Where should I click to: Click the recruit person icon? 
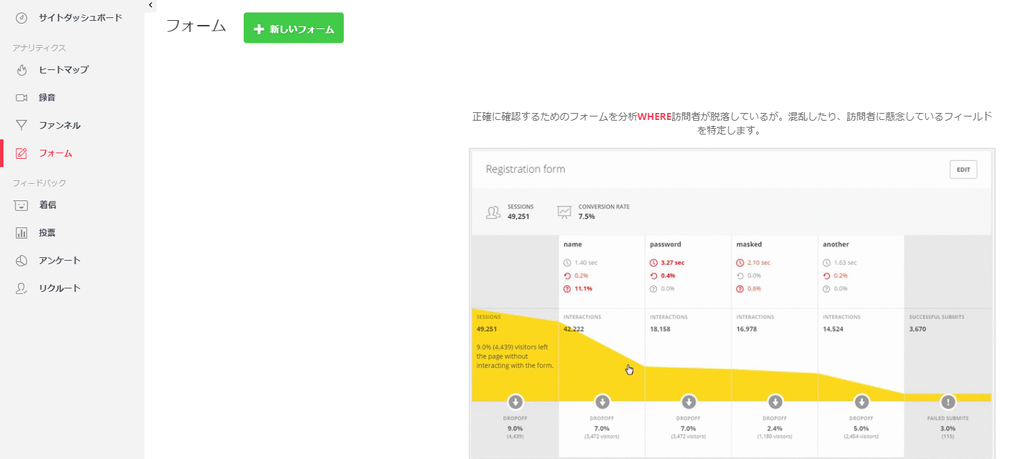pyautogui.click(x=22, y=288)
